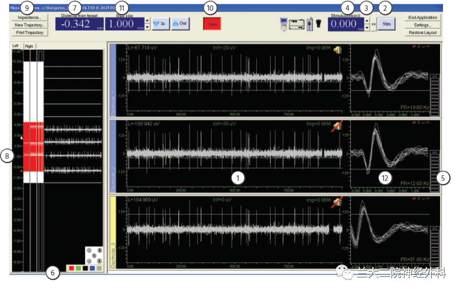Click the Step size value field
Image resolution: width=461 pixels, height=293 pixels.
click(x=125, y=24)
